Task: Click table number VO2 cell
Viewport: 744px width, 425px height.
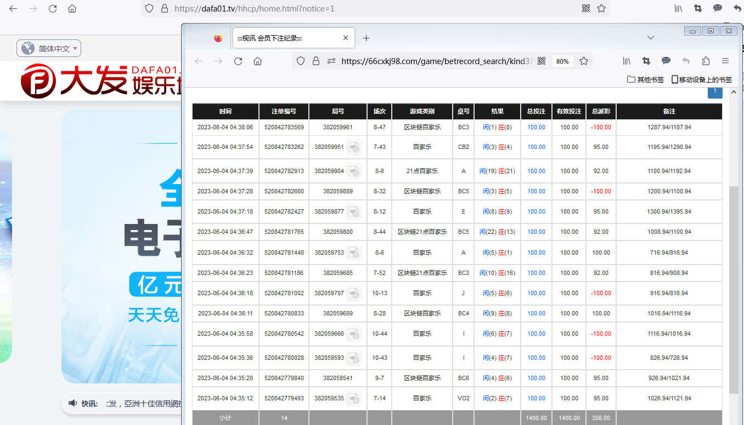Action: tap(463, 399)
